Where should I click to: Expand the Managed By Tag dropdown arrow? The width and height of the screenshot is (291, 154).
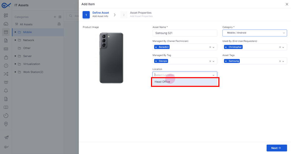click(x=213, y=61)
